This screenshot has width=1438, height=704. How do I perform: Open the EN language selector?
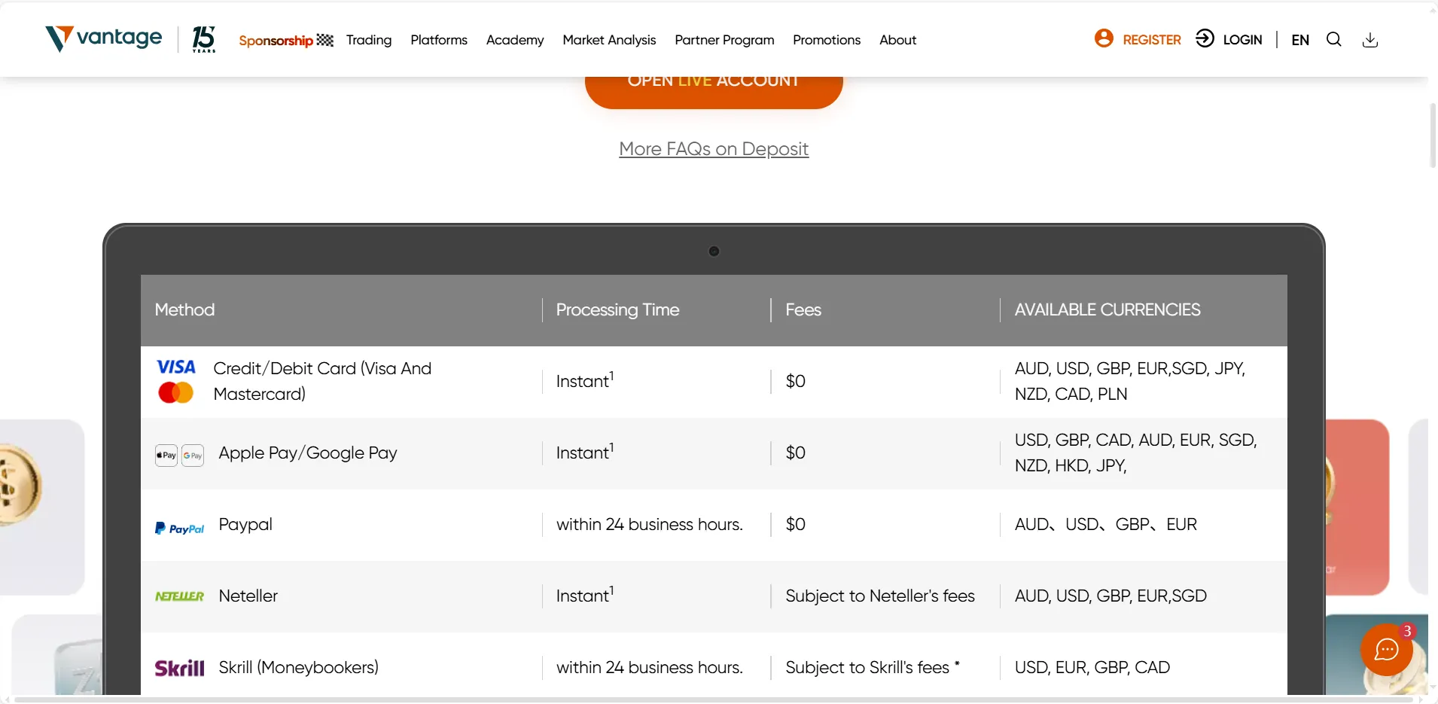point(1300,40)
